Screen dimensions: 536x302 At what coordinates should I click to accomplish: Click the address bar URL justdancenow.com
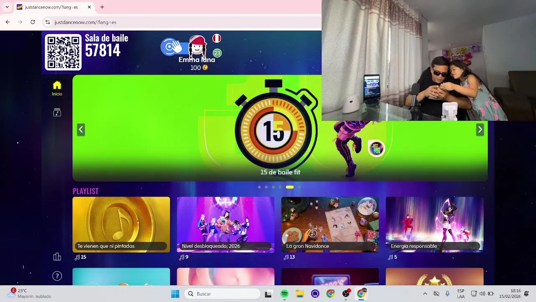(85, 22)
